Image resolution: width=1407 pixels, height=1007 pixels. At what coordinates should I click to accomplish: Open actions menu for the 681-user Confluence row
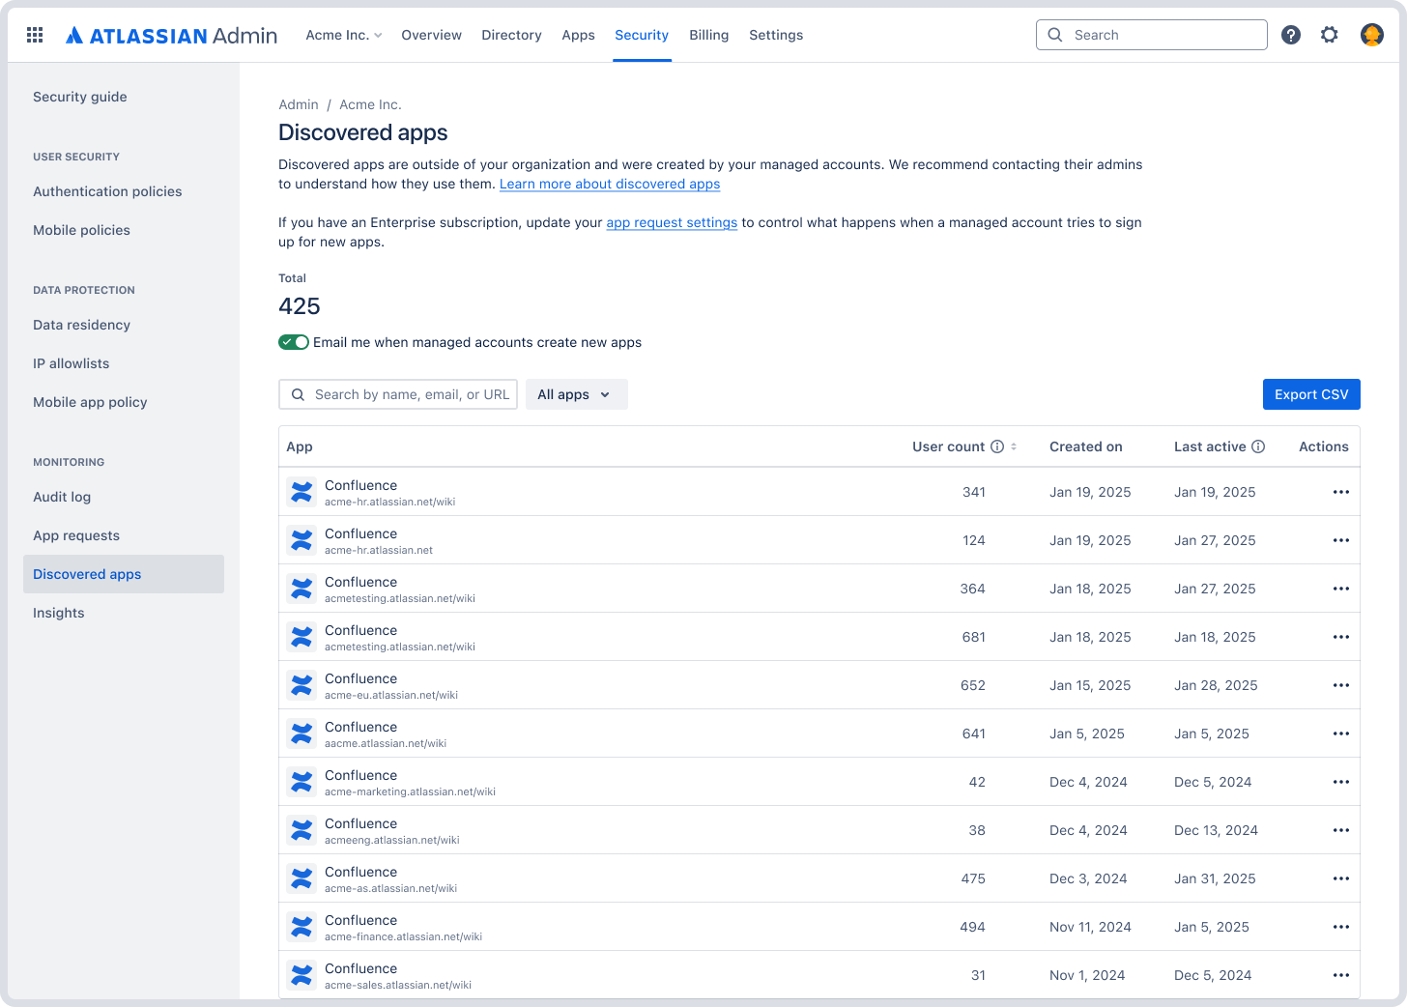pyautogui.click(x=1341, y=637)
